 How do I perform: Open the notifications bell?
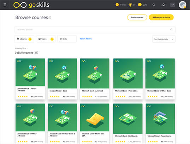164,5
